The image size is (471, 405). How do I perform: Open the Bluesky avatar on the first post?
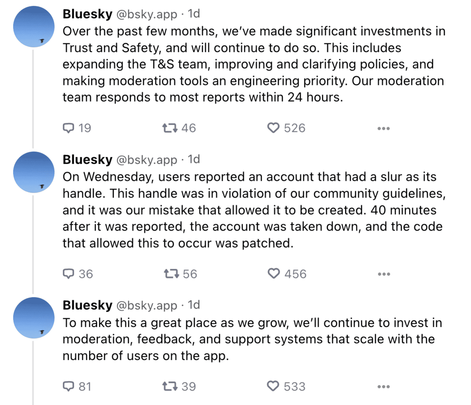click(34, 26)
